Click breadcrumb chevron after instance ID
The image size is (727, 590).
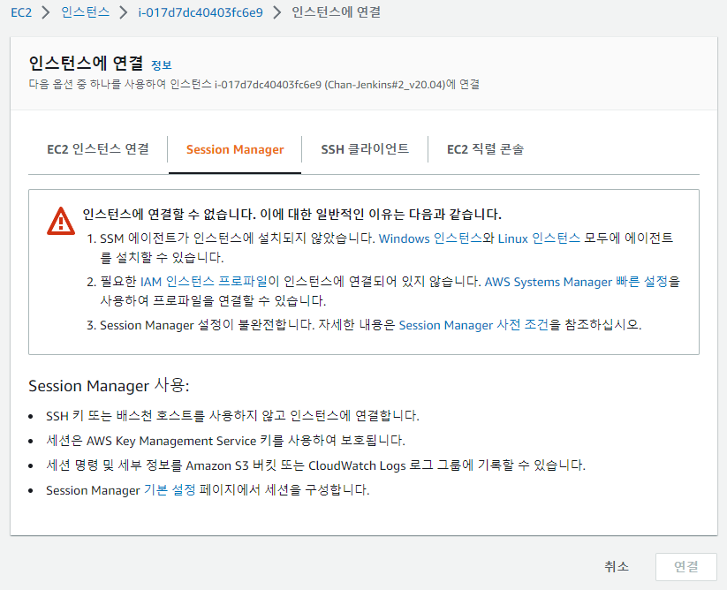276,12
